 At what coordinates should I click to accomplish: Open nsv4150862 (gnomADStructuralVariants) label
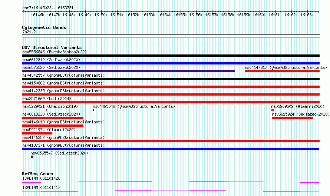click(63, 83)
